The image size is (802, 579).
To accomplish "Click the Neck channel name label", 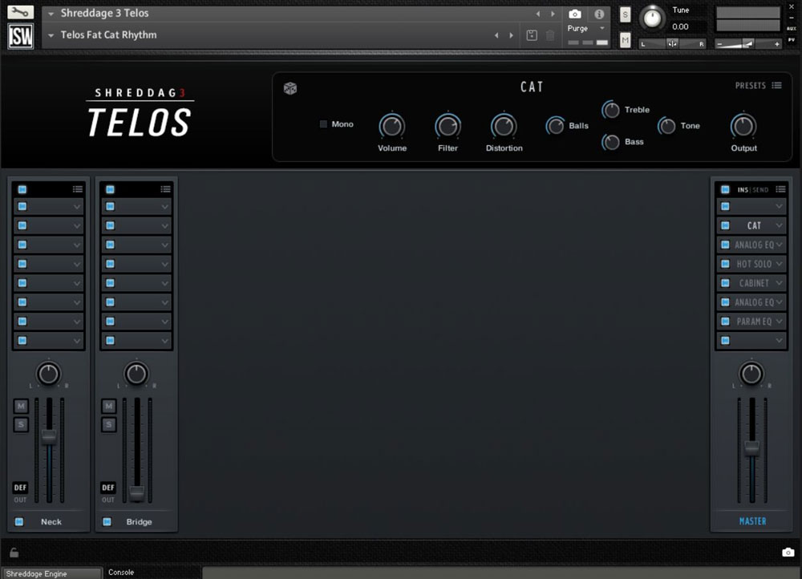I will click(51, 522).
